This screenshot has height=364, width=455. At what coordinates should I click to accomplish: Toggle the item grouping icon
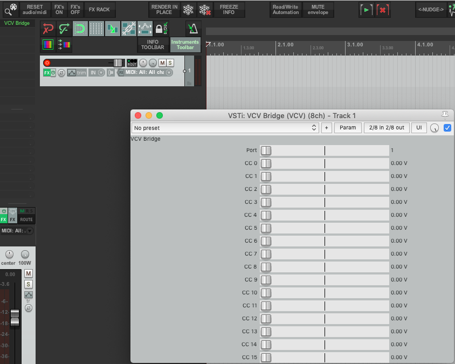click(113, 29)
